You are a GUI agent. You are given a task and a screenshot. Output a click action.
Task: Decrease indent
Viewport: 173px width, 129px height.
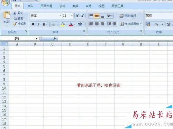pyautogui.click(x=109, y=24)
